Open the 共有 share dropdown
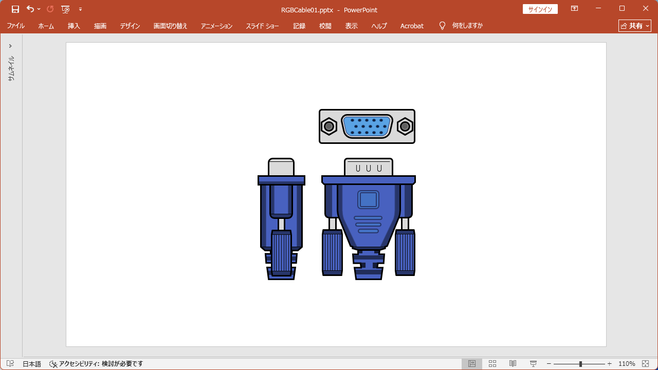Viewport: 658px width, 370px height. [x=635, y=26]
